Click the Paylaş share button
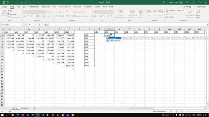 tap(187, 6)
